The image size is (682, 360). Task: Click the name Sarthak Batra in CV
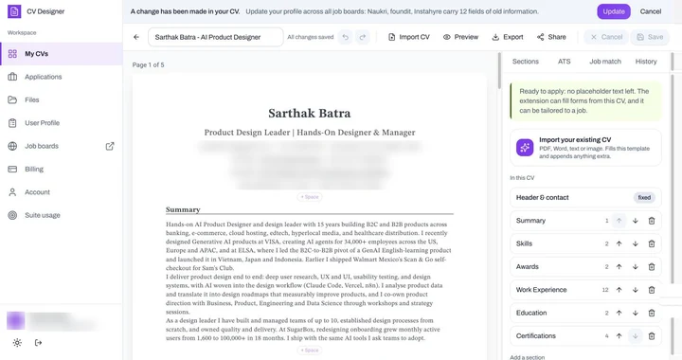click(309, 114)
